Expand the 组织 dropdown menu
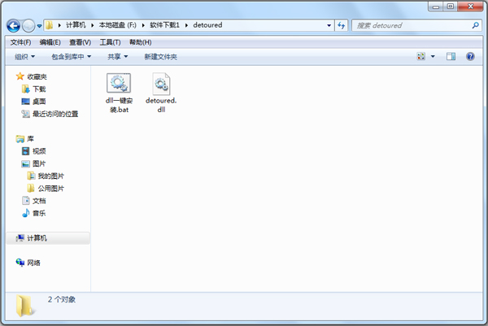 coord(24,57)
